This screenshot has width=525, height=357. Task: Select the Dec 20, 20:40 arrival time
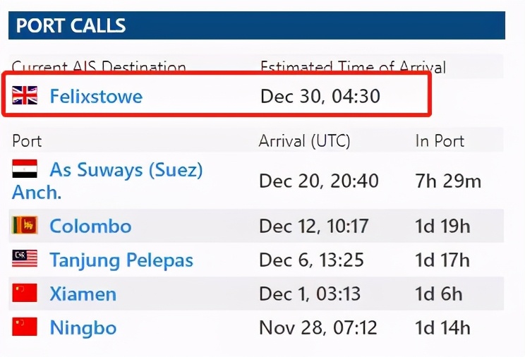tap(319, 181)
